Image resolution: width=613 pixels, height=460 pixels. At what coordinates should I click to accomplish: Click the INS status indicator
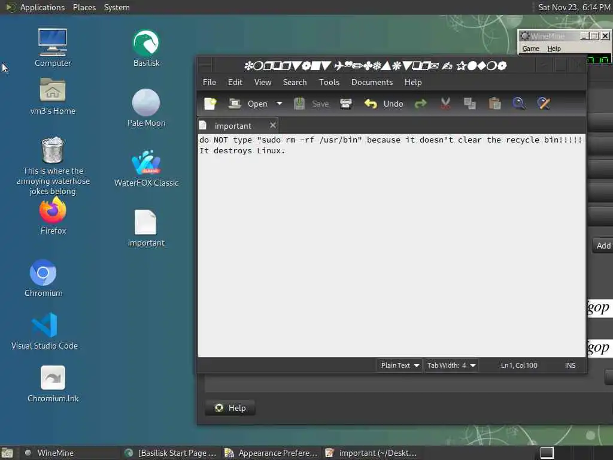[570, 365]
